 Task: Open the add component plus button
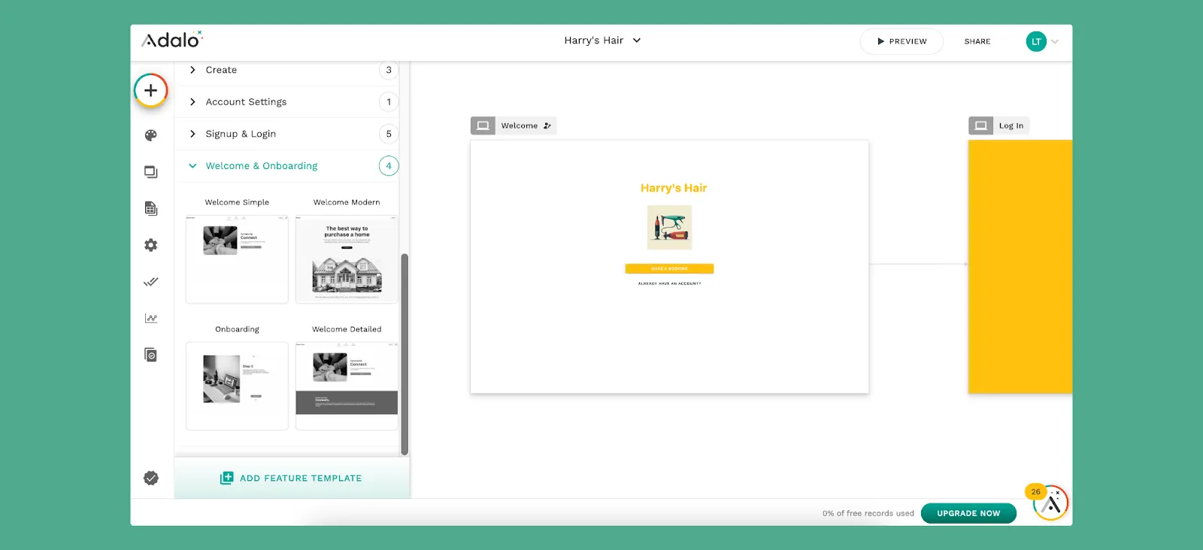pos(151,91)
